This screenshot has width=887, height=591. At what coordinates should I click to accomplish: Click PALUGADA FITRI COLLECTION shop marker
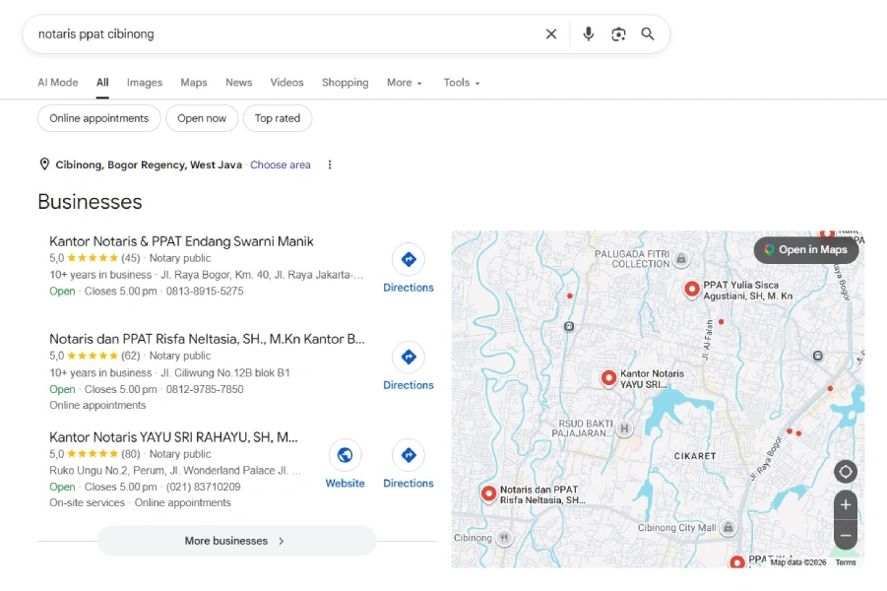click(x=681, y=259)
